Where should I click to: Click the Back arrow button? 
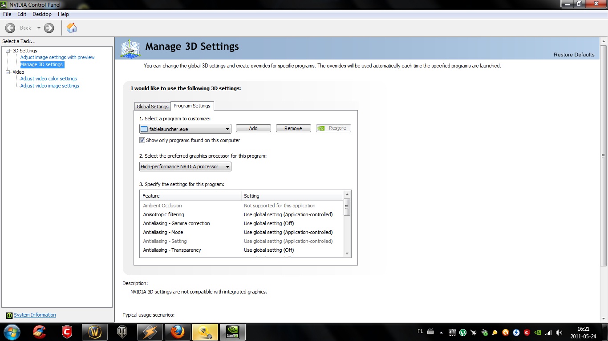pos(10,28)
